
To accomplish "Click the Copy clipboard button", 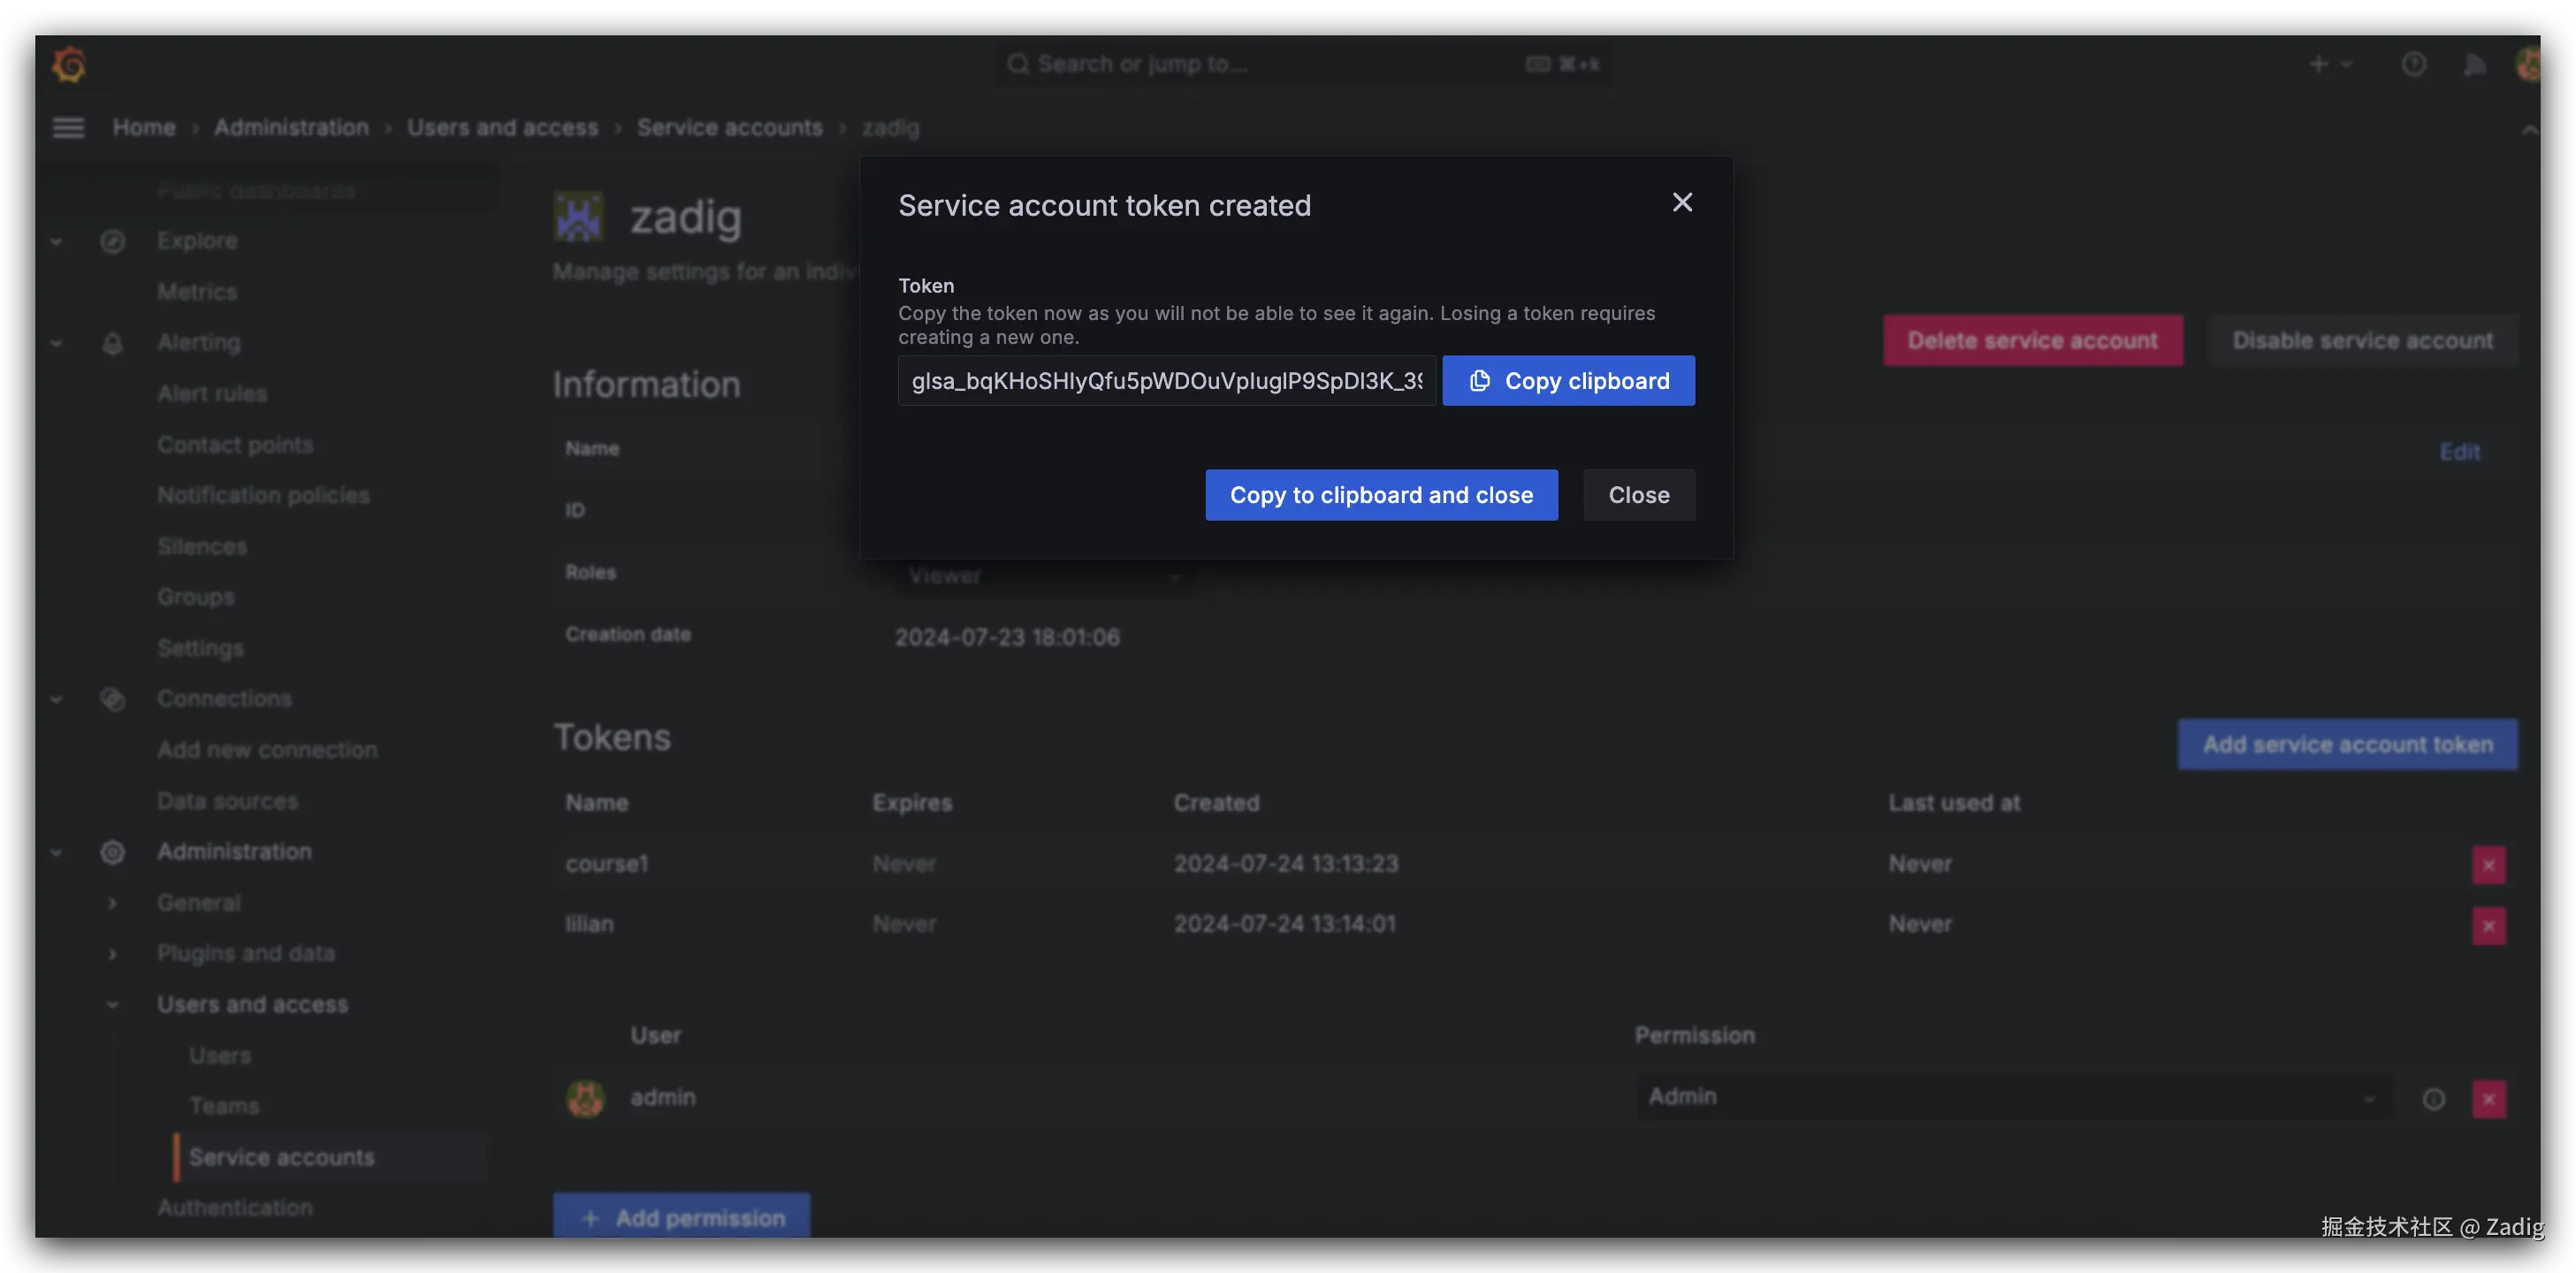I will pyautogui.click(x=1568, y=381).
